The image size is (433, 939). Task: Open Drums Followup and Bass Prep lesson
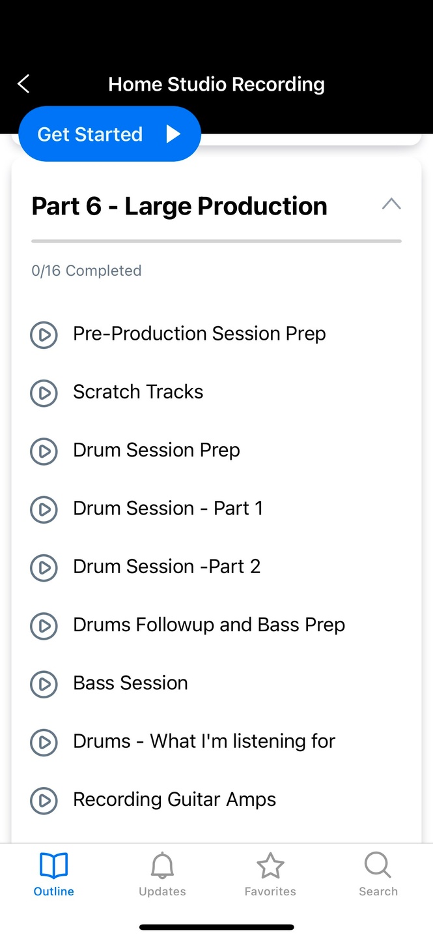point(208,625)
